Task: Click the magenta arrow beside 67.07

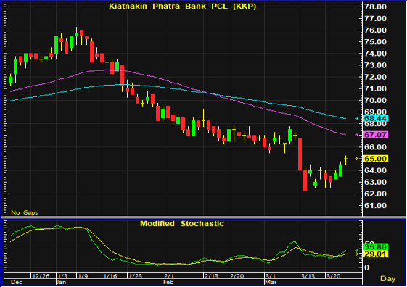Action: click(x=357, y=135)
